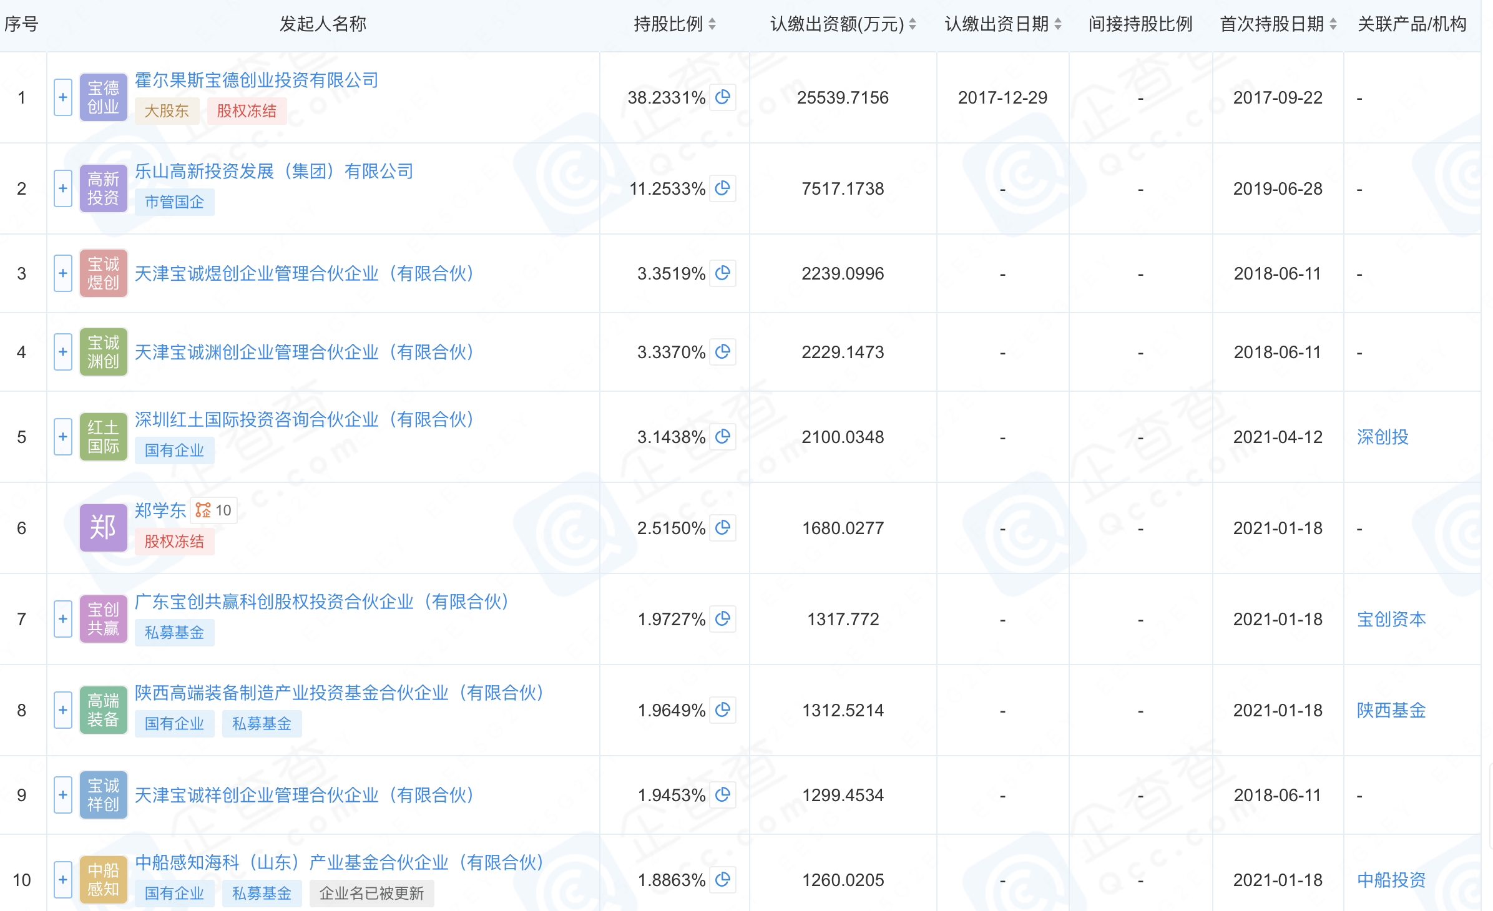Expand row 9 天津宝诚祥创 plus button

[x=63, y=795]
